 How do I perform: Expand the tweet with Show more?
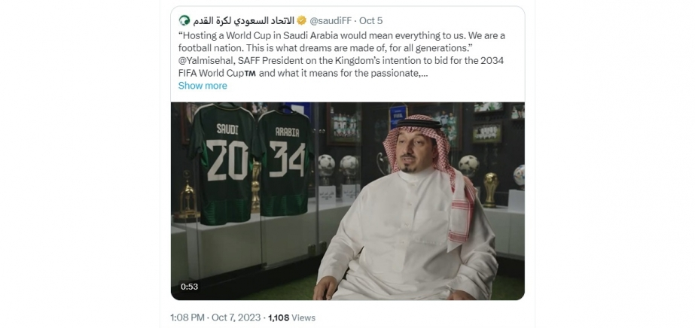pos(203,86)
